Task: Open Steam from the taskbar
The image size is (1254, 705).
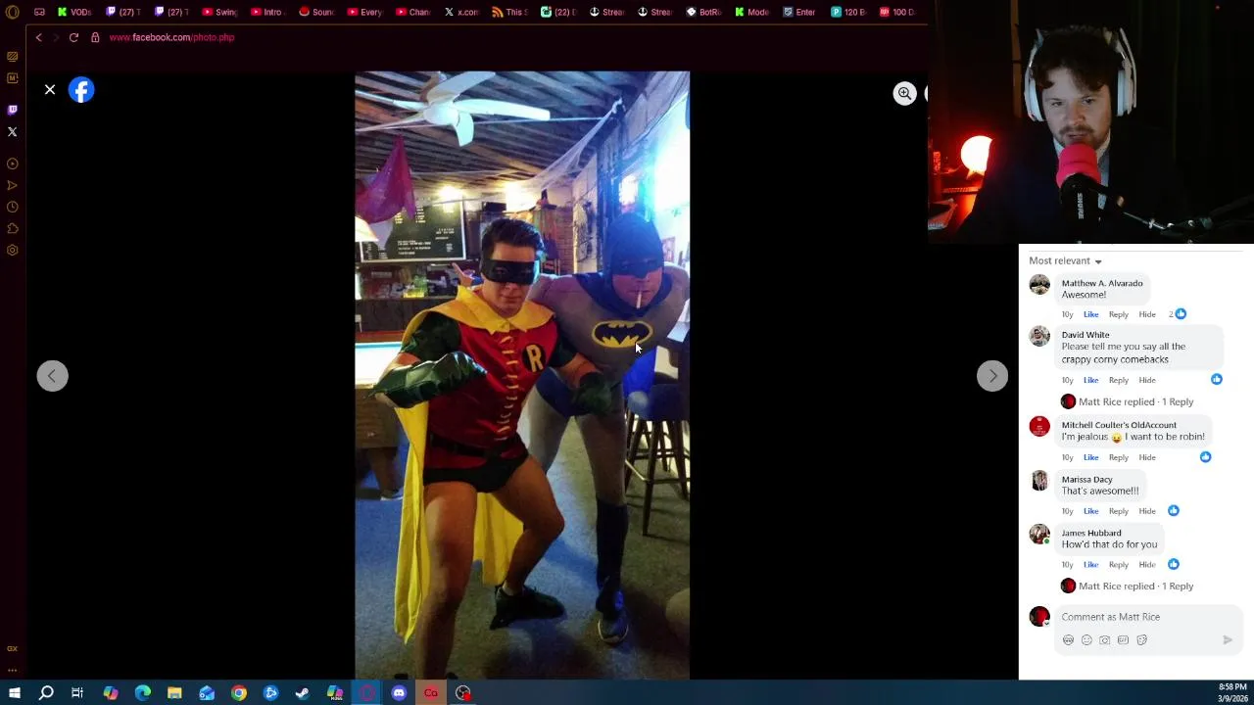Action: point(303,693)
